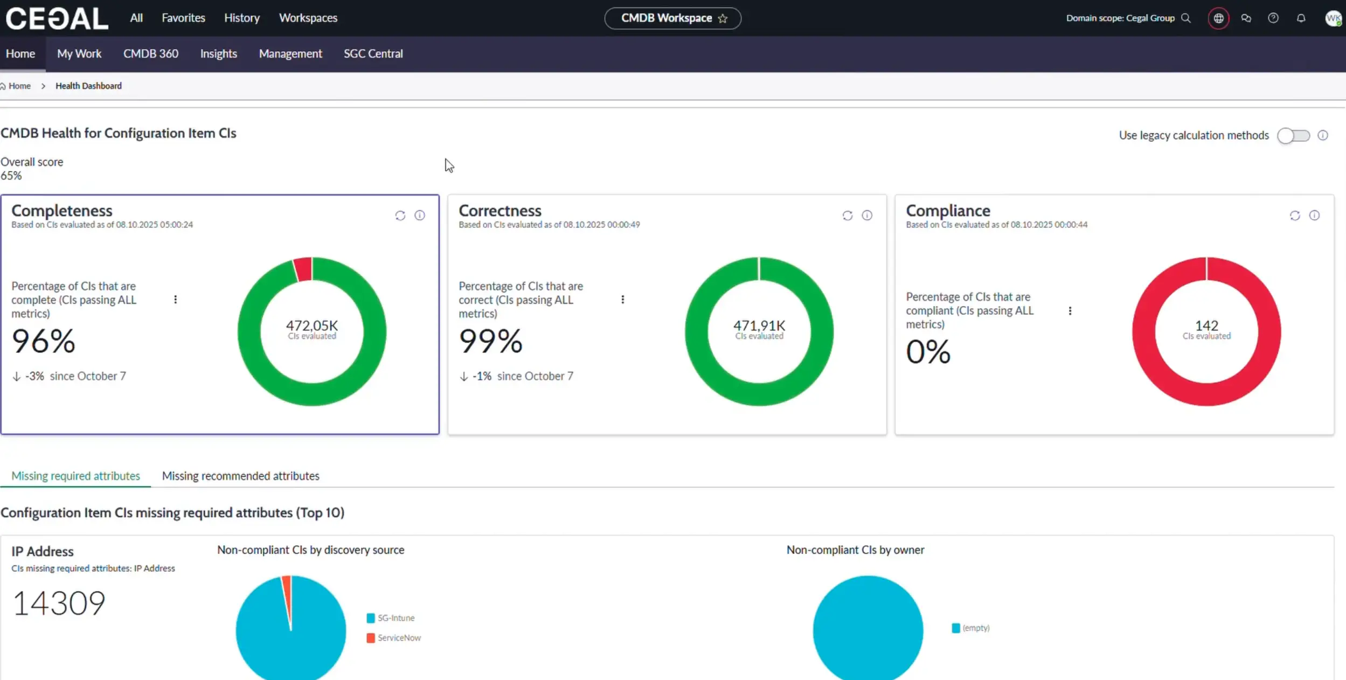Open info for Correctness card
Screen dimensions: 1346x680
(x=867, y=216)
